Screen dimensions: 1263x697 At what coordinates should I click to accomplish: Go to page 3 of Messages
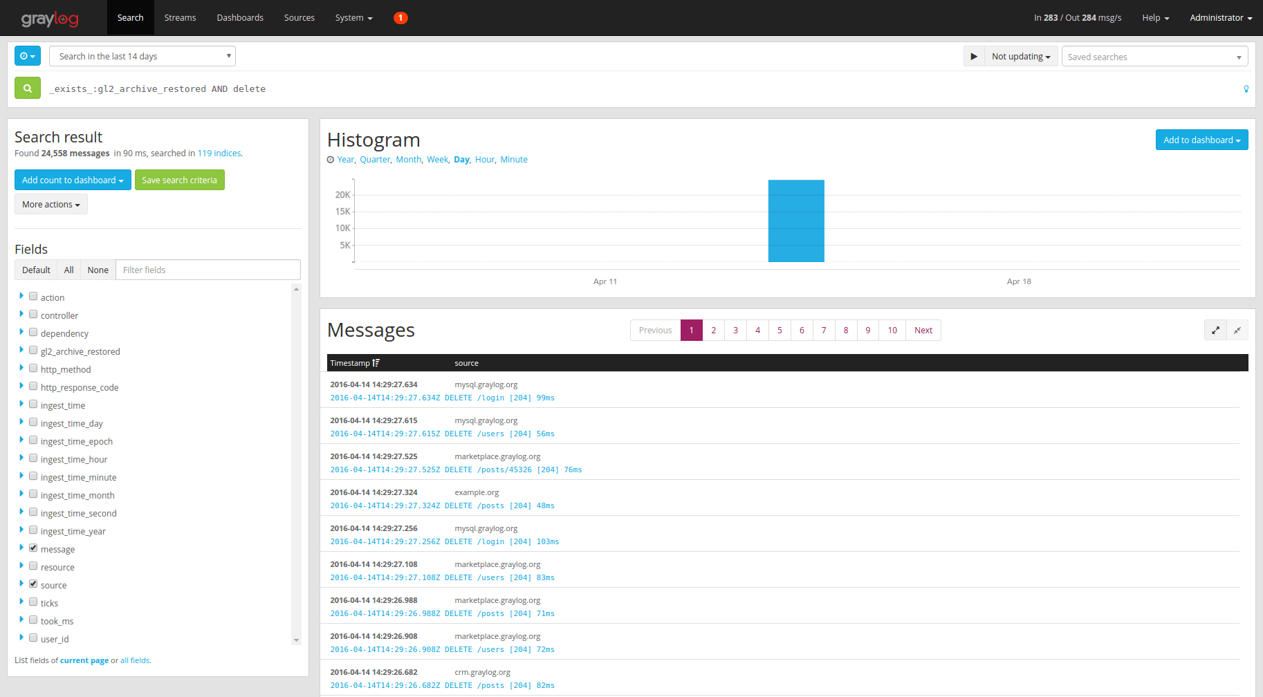(735, 330)
